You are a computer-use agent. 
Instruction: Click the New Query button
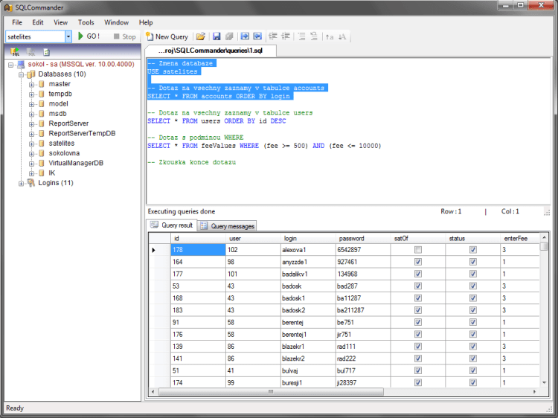[x=167, y=36]
